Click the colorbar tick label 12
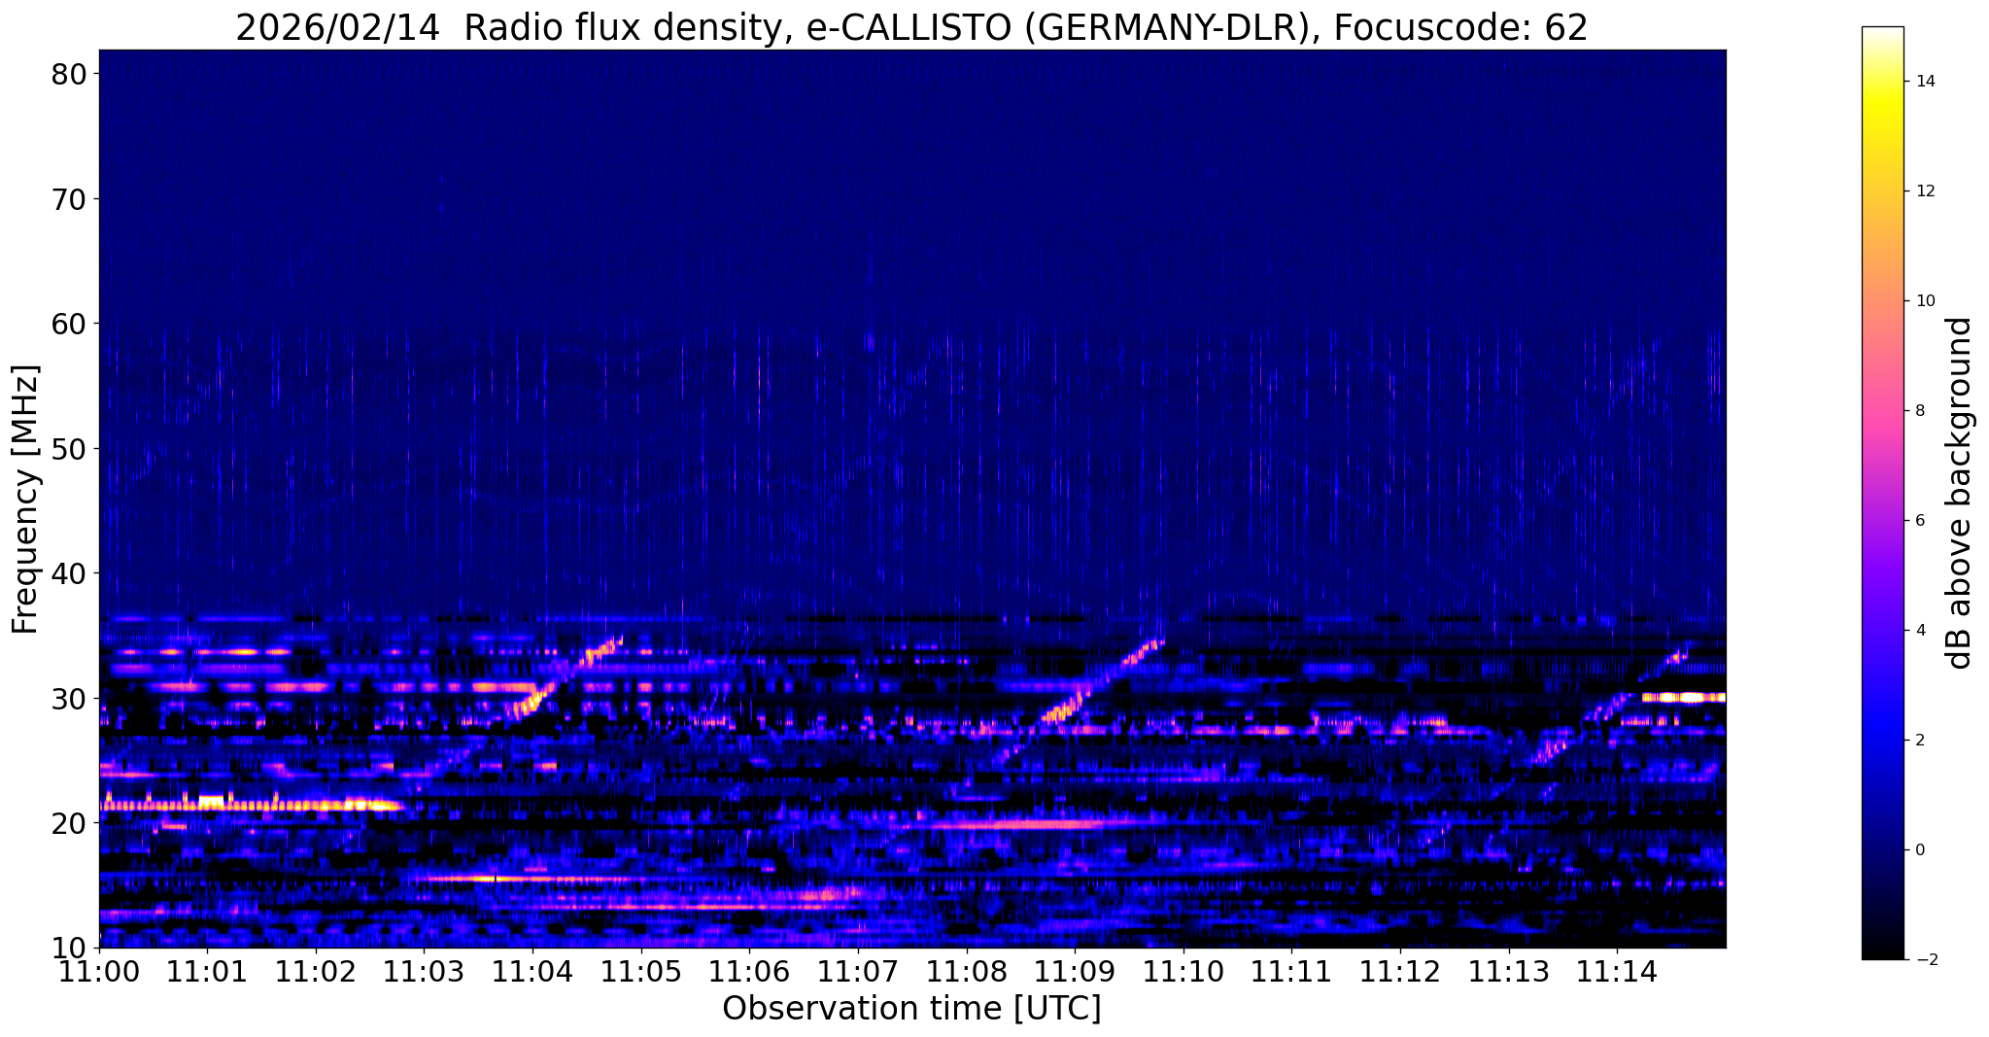Image resolution: width=1989 pixels, height=1037 pixels. pyautogui.click(x=1924, y=191)
